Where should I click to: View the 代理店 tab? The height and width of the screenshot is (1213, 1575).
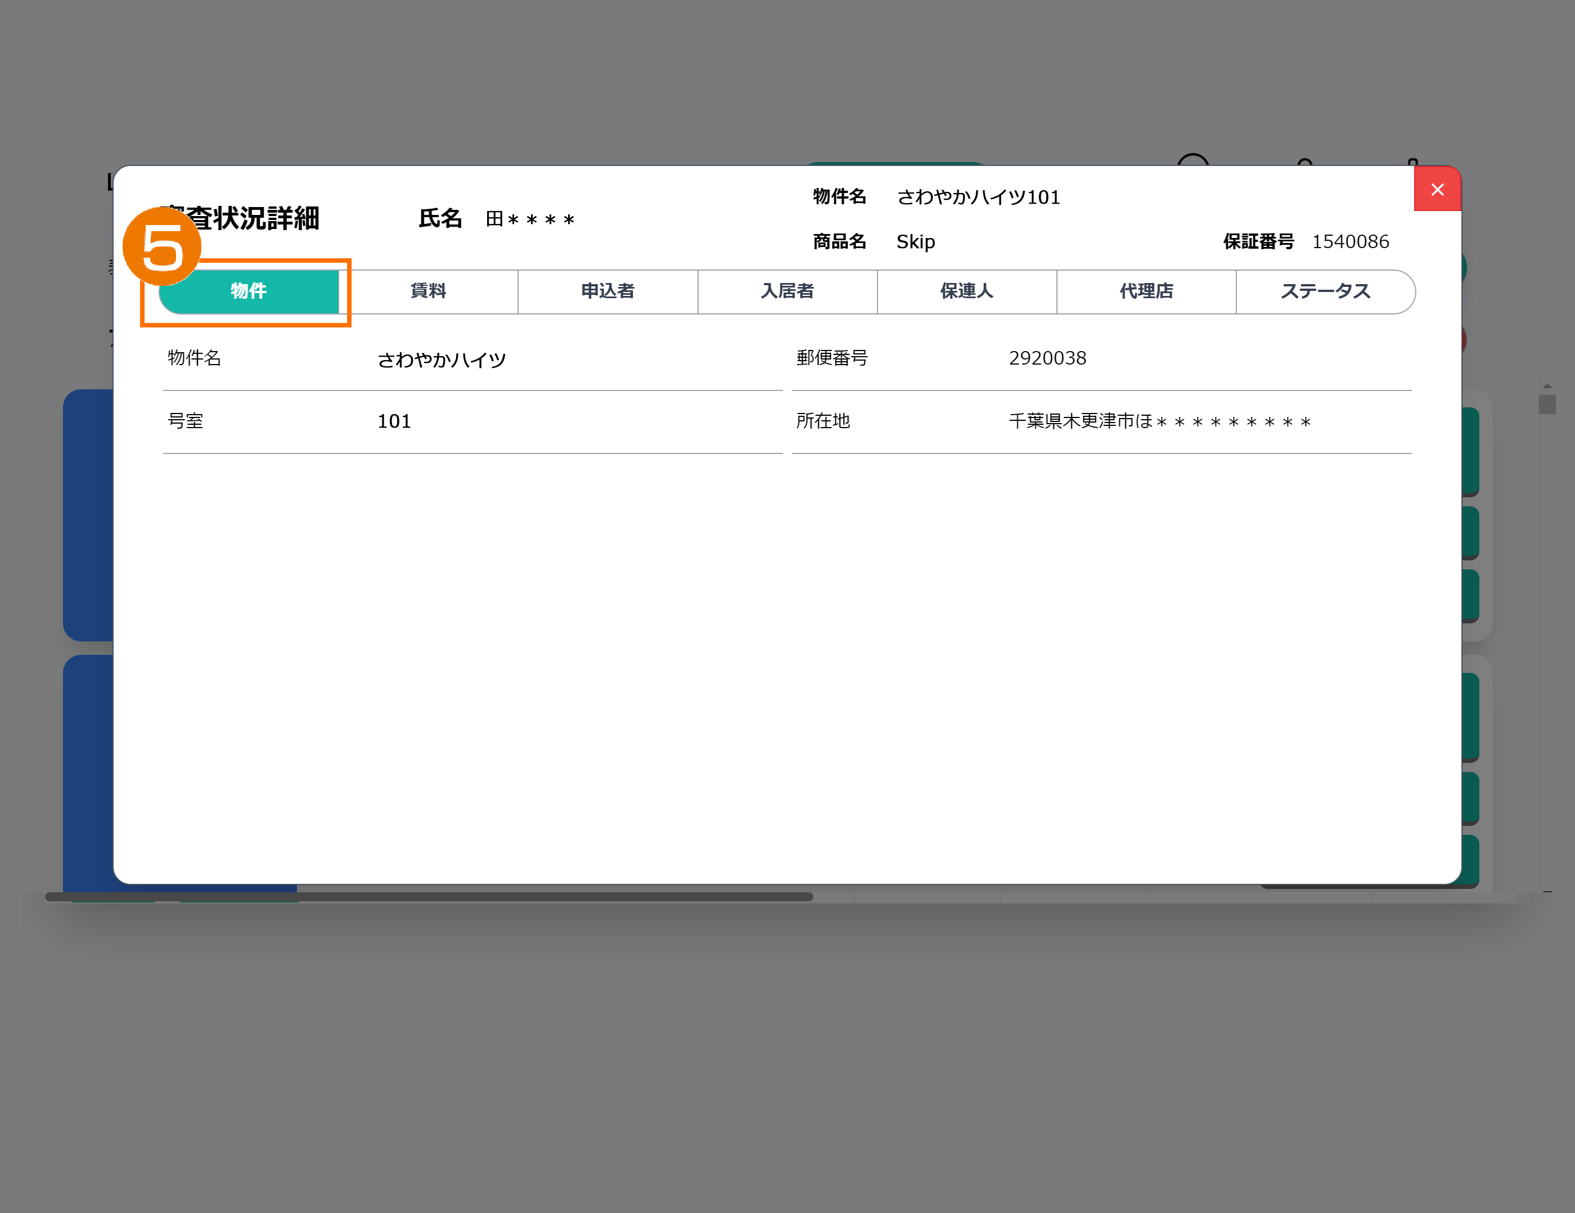(x=1146, y=291)
